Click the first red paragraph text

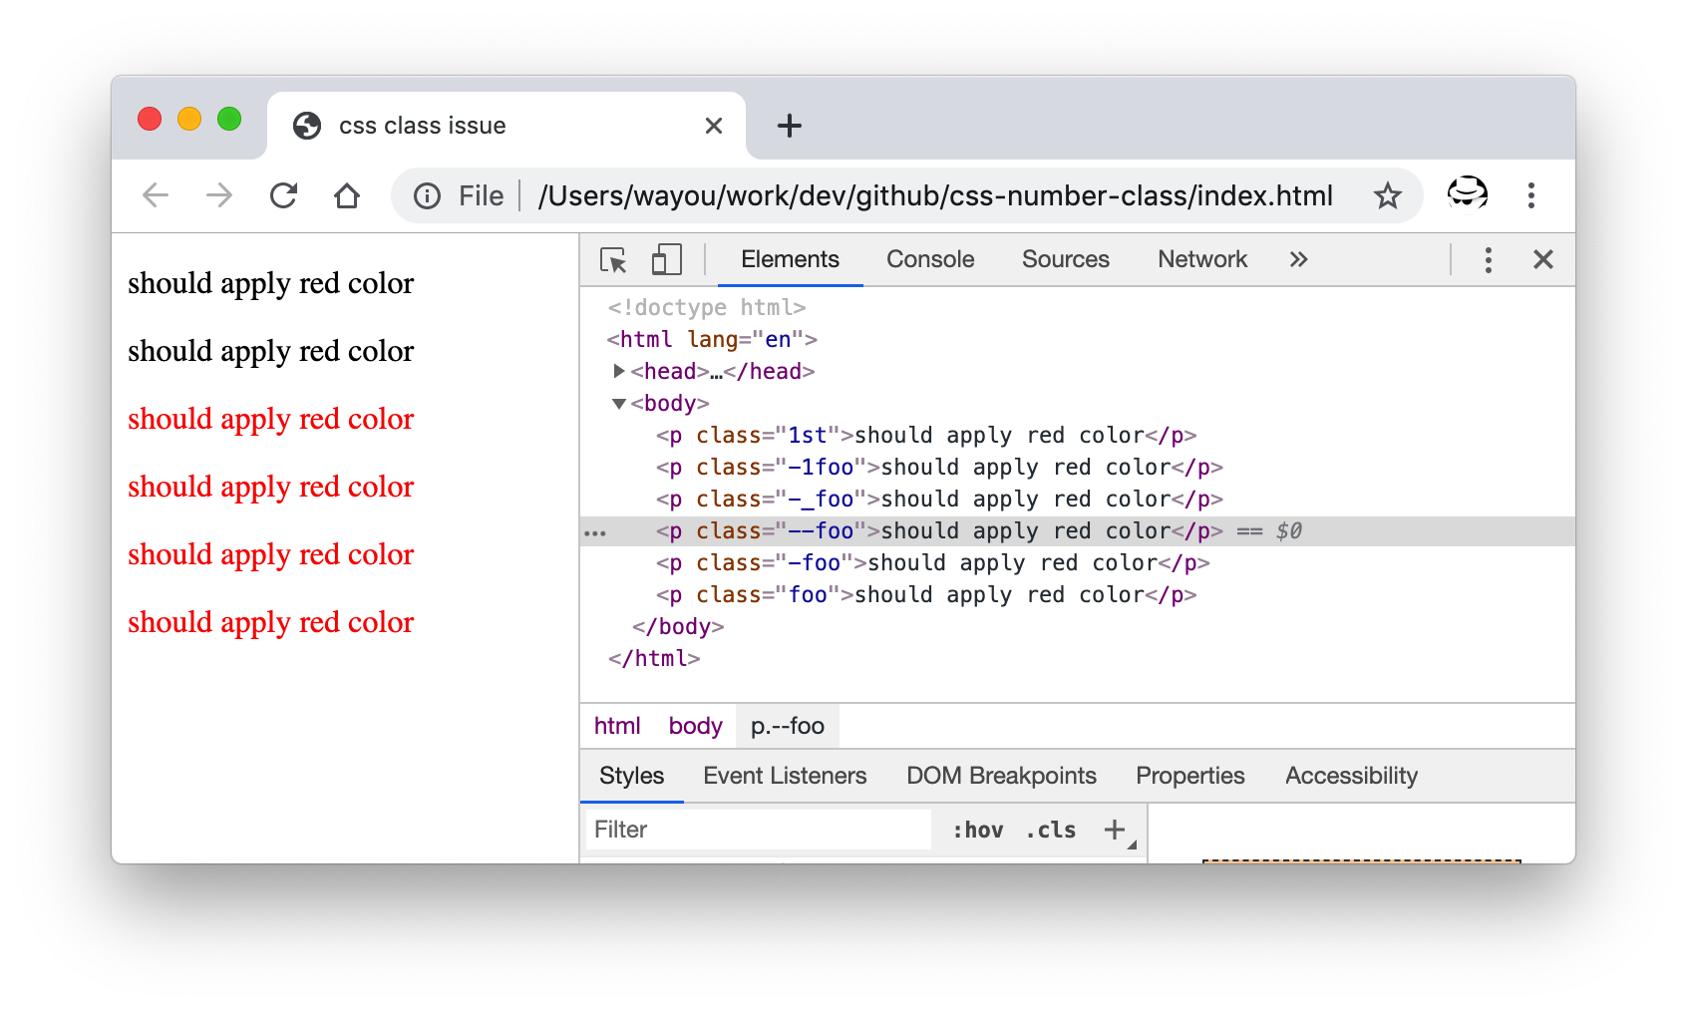coord(270,420)
